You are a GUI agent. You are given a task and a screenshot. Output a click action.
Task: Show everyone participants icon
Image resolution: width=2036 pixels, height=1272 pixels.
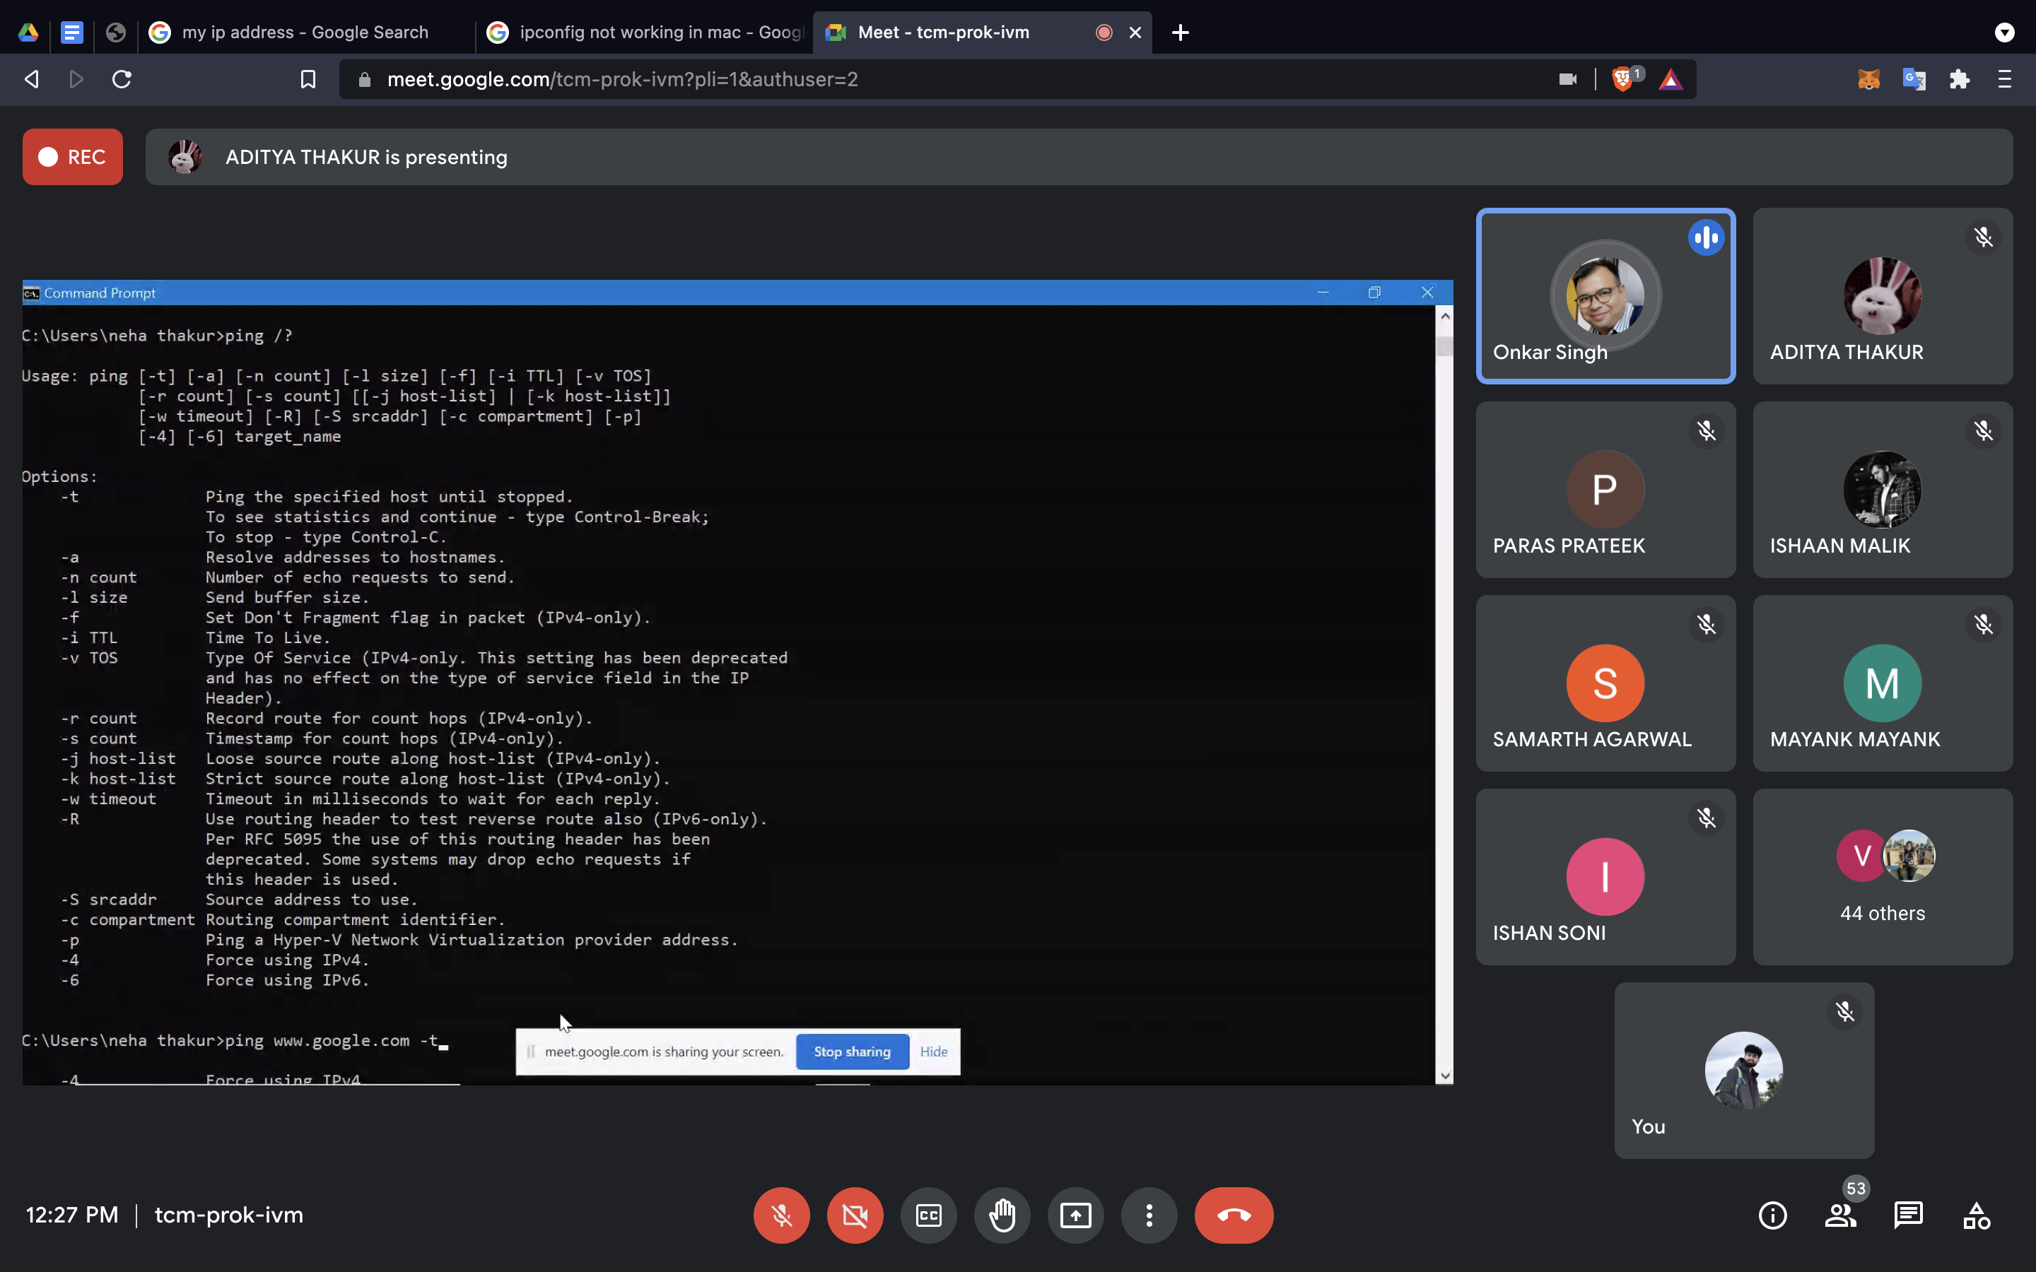1840,1215
